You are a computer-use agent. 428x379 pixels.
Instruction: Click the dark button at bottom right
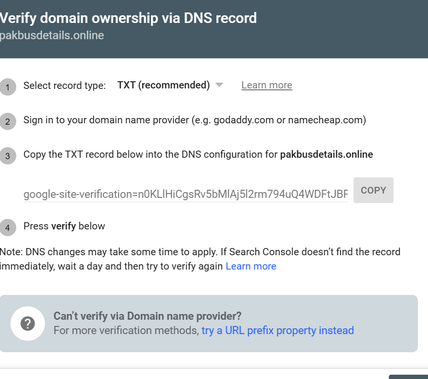point(408,377)
